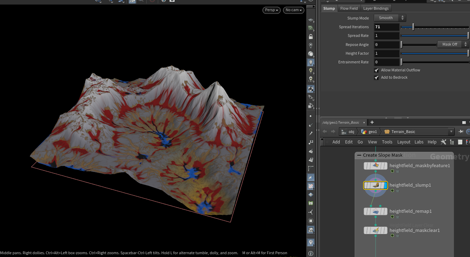Click the pin icon beside the path bar
470x257 pixels.
(461, 132)
